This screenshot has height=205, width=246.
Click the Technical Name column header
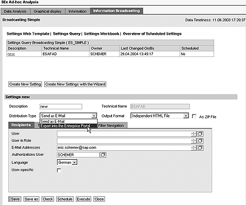[x=65, y=49]
